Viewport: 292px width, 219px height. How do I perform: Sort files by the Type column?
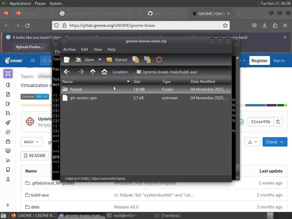175,82
